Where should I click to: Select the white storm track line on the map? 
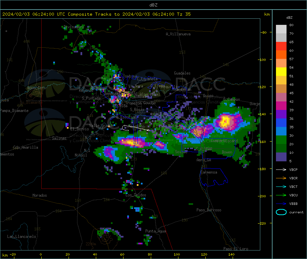tap(135, 128)
